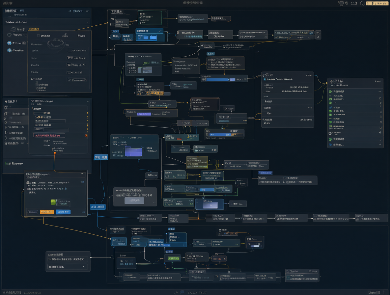Click the yellow badge button in the top-right corner
Screen dimensions: 390x295
376,3
